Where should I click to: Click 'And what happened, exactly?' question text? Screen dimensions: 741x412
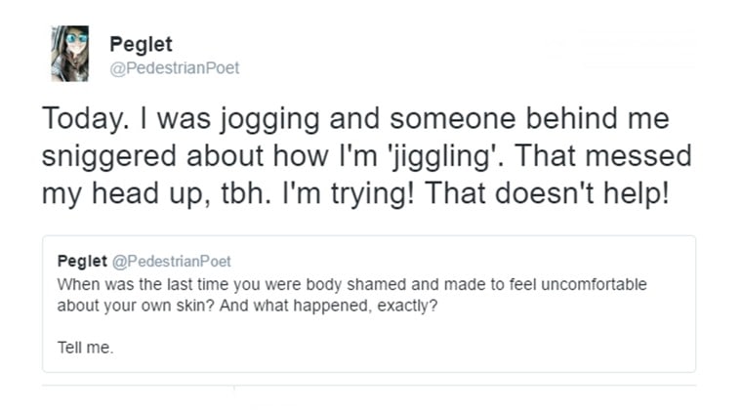pos(328,306)
